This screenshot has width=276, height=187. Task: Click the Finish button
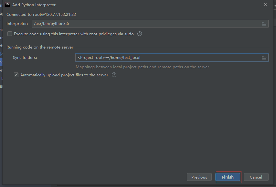click(228, 177)
